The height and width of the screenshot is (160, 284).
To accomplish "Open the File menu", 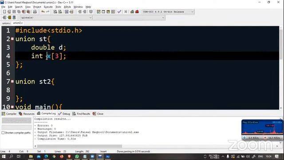I will pyautogui.click(x=3, y=7).
